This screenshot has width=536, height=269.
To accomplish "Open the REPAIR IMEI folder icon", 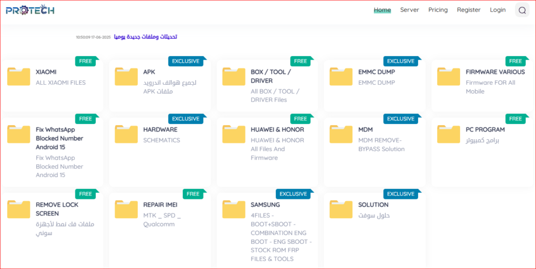I will [126, 209].
